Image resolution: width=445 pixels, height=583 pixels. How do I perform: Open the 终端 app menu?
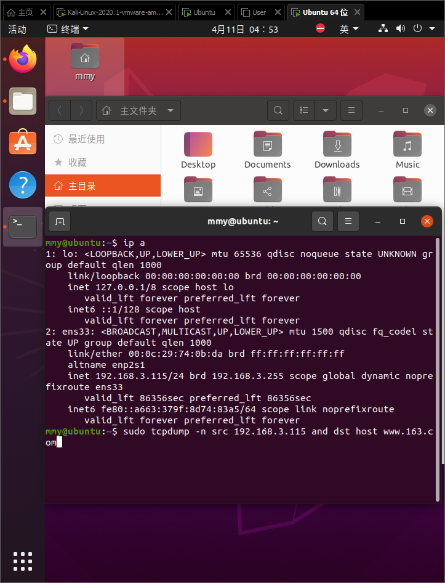[x=68, y=29]
